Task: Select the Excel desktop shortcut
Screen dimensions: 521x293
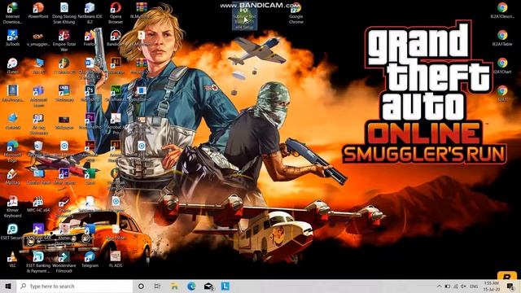Action: [x=90, y=176]
